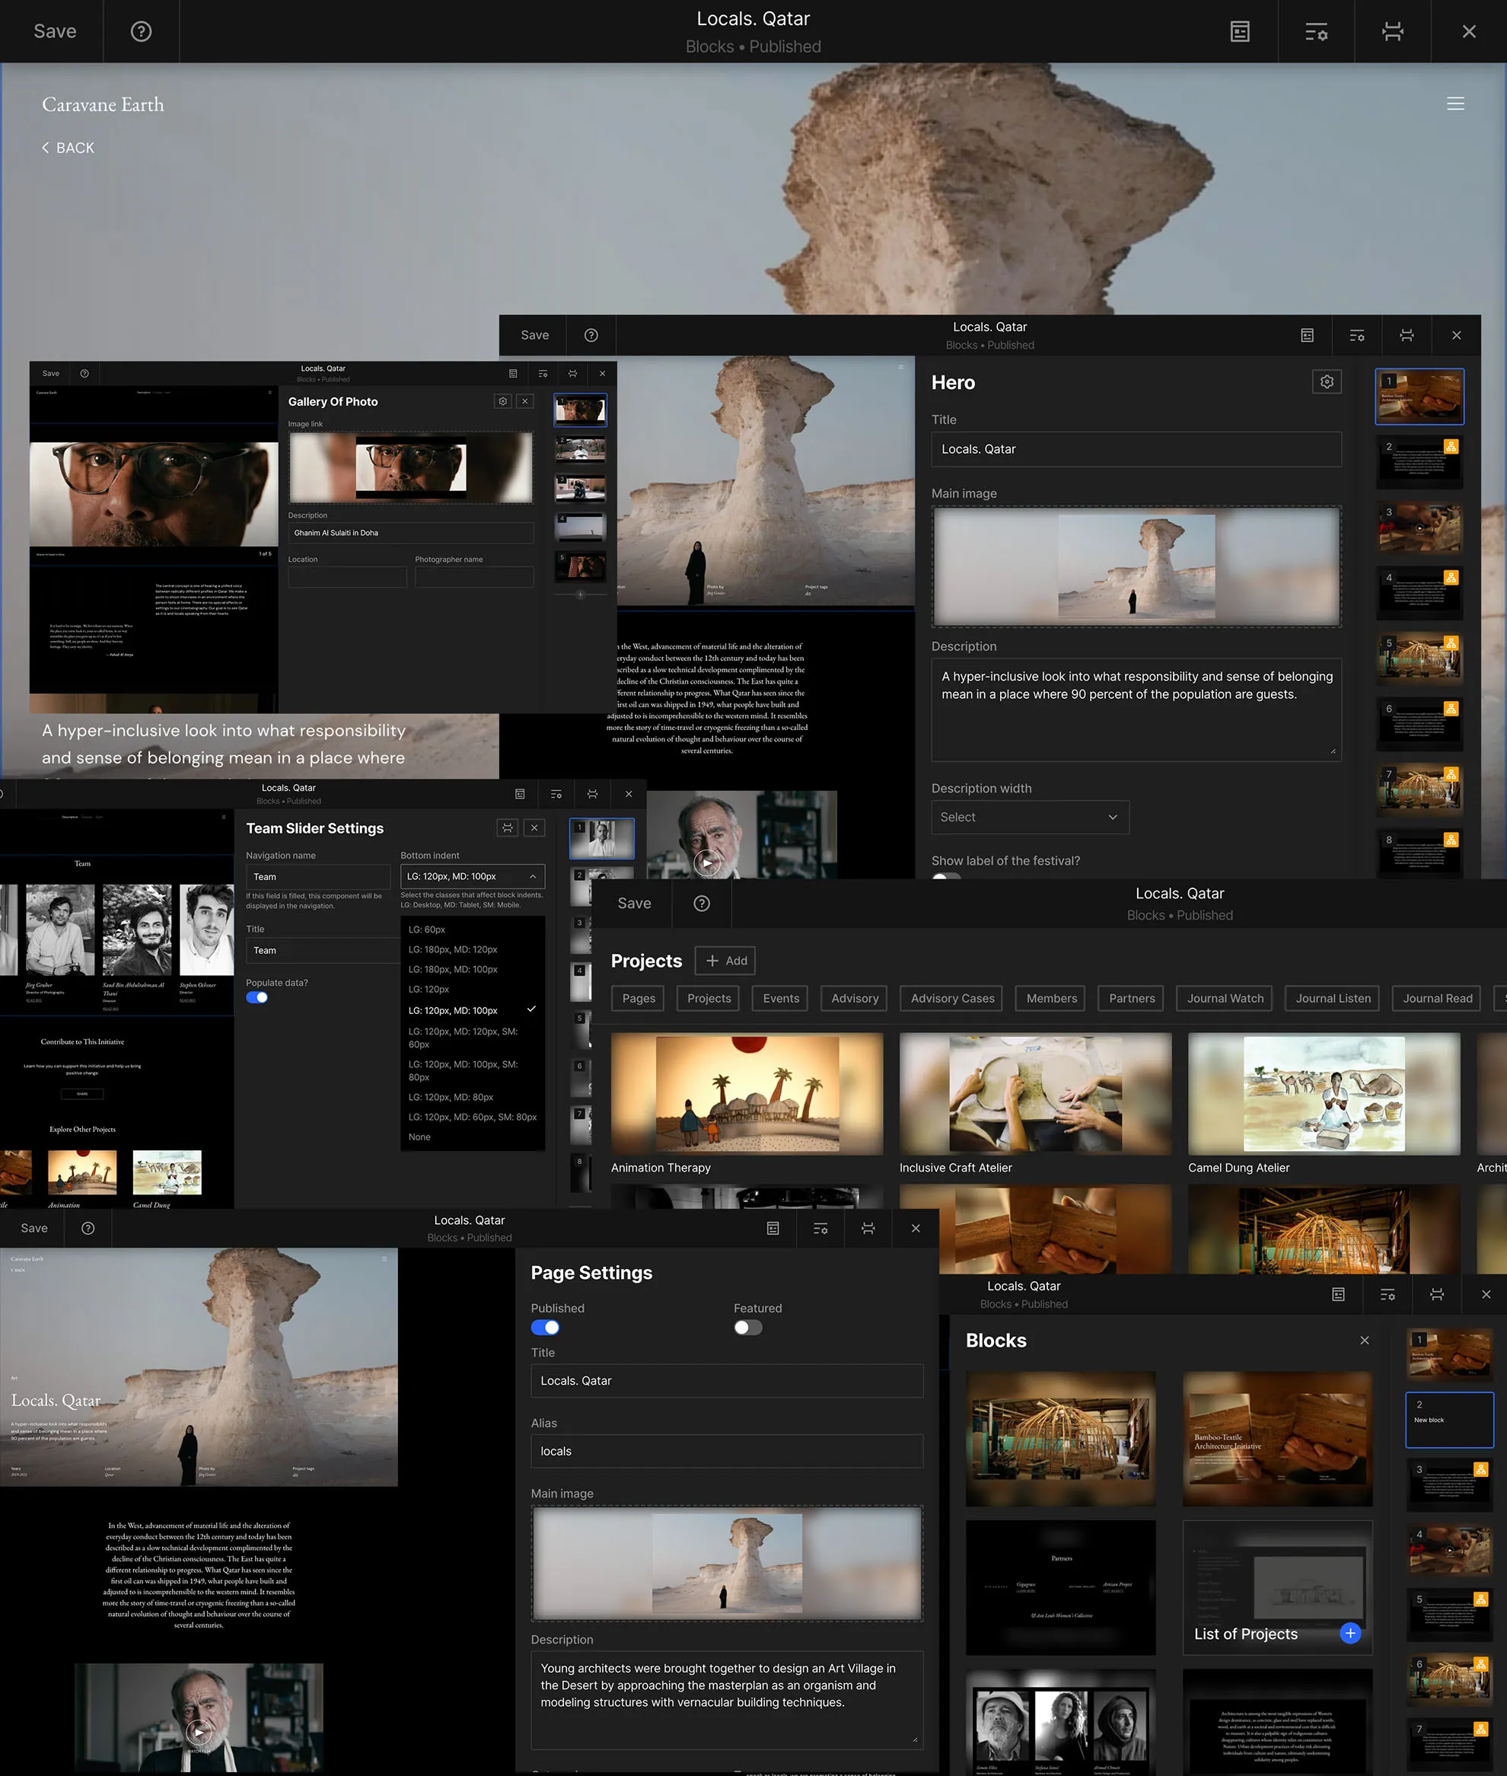Click help icon in Gallery Of Photo window toolbar

[x=84, y=373]
